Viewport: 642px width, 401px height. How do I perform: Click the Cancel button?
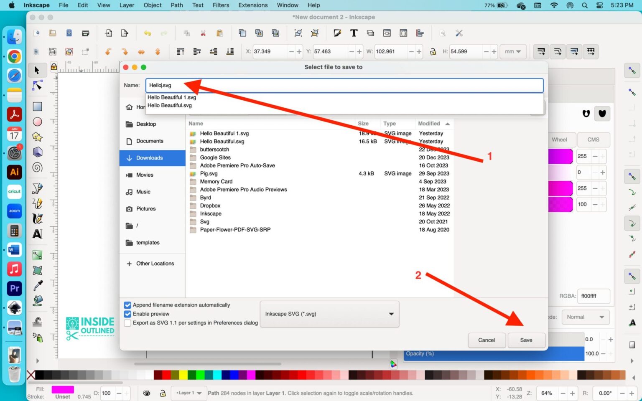(x=486, y=340)
